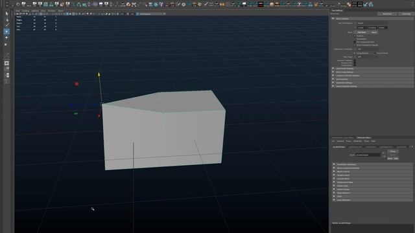Click the Edit Pivot button
The image size is (415, 233).
coord(362,32)
